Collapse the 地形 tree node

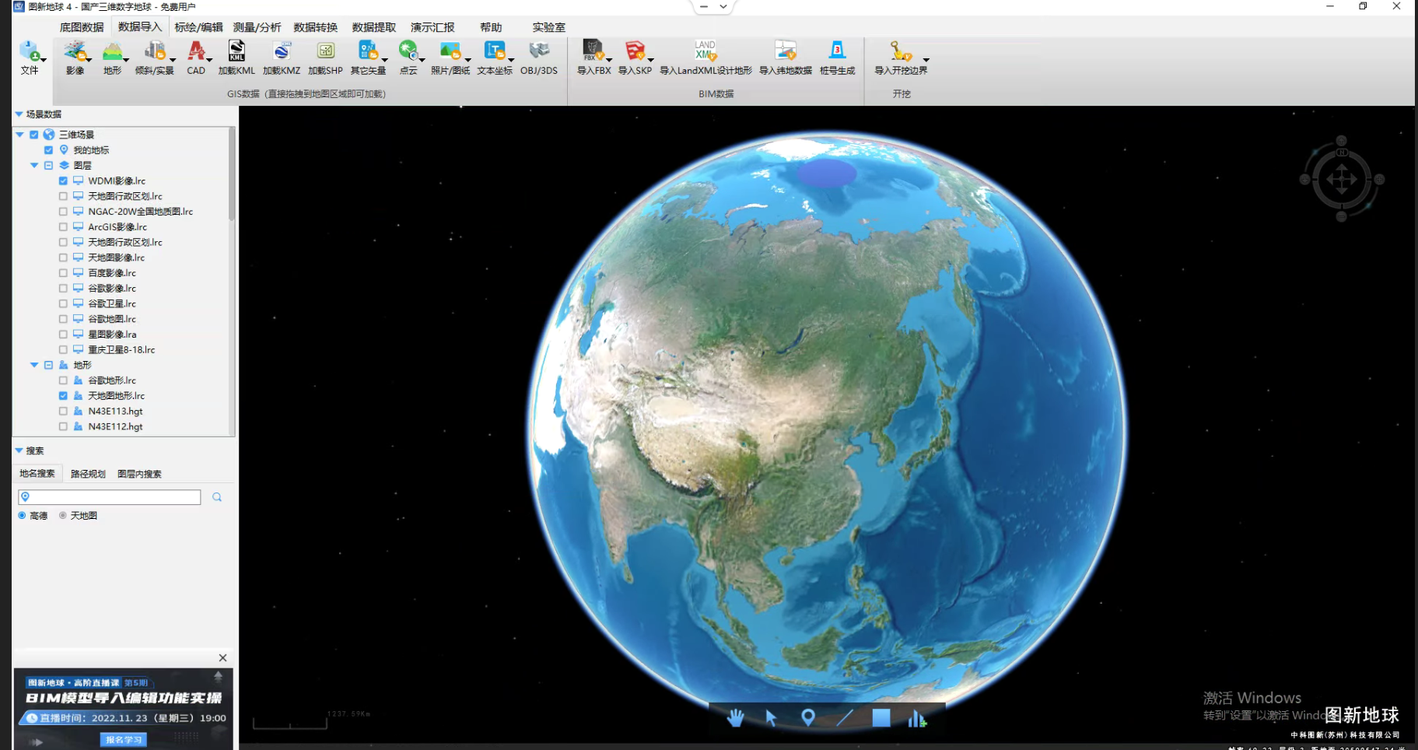[x=34, y=365]
